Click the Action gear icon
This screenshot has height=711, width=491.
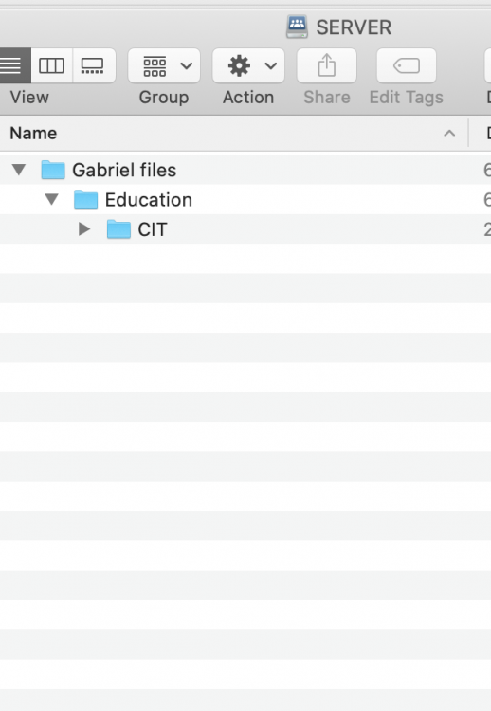point(239,66)
